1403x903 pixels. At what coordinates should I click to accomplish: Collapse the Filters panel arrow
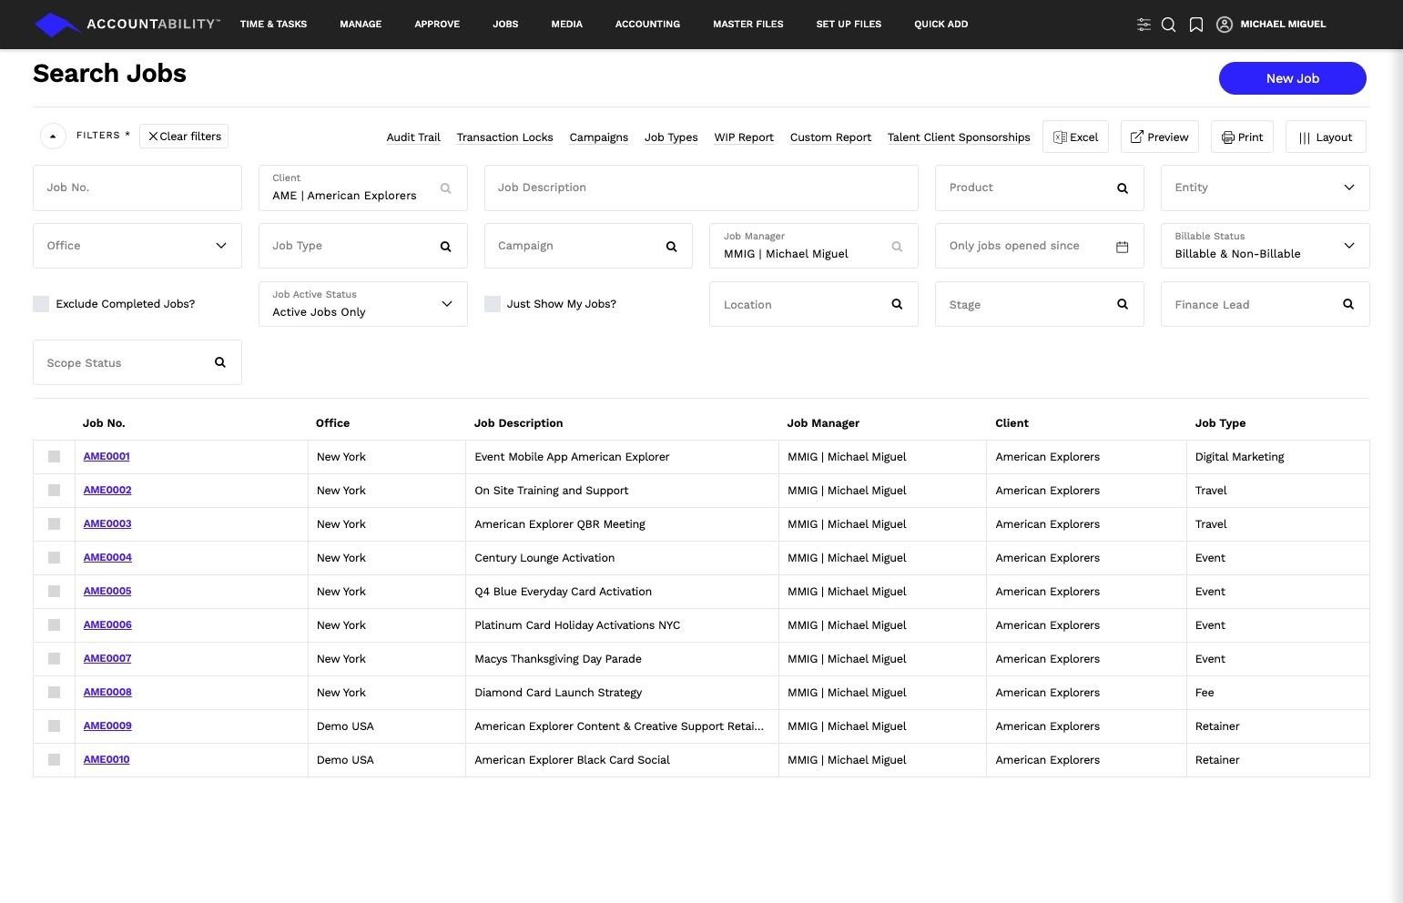[x=53, y=137]
